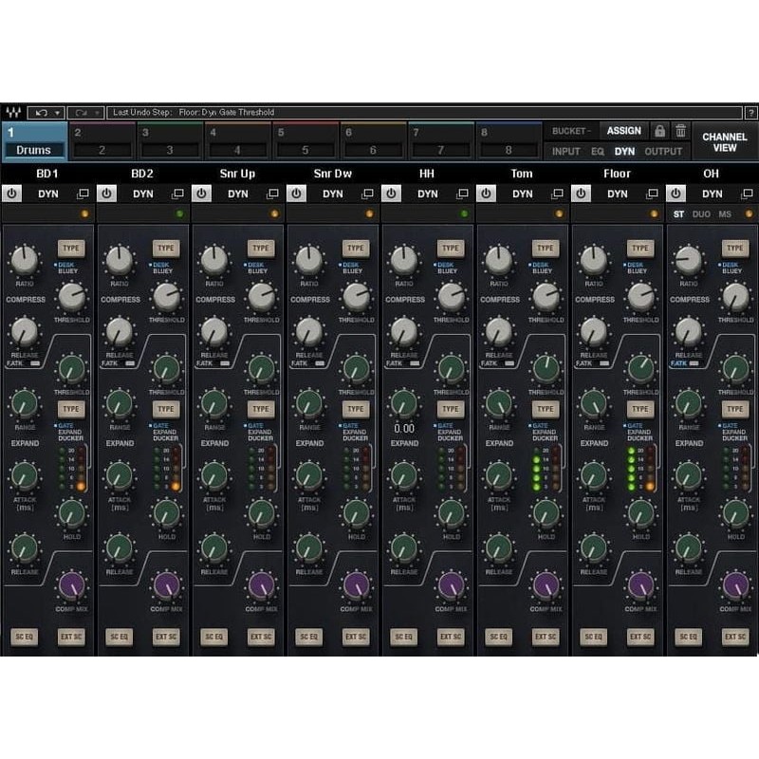This screenshot has width=759, height=759.
Task: Click the ASSIGN button
Action: coord(625,130)
